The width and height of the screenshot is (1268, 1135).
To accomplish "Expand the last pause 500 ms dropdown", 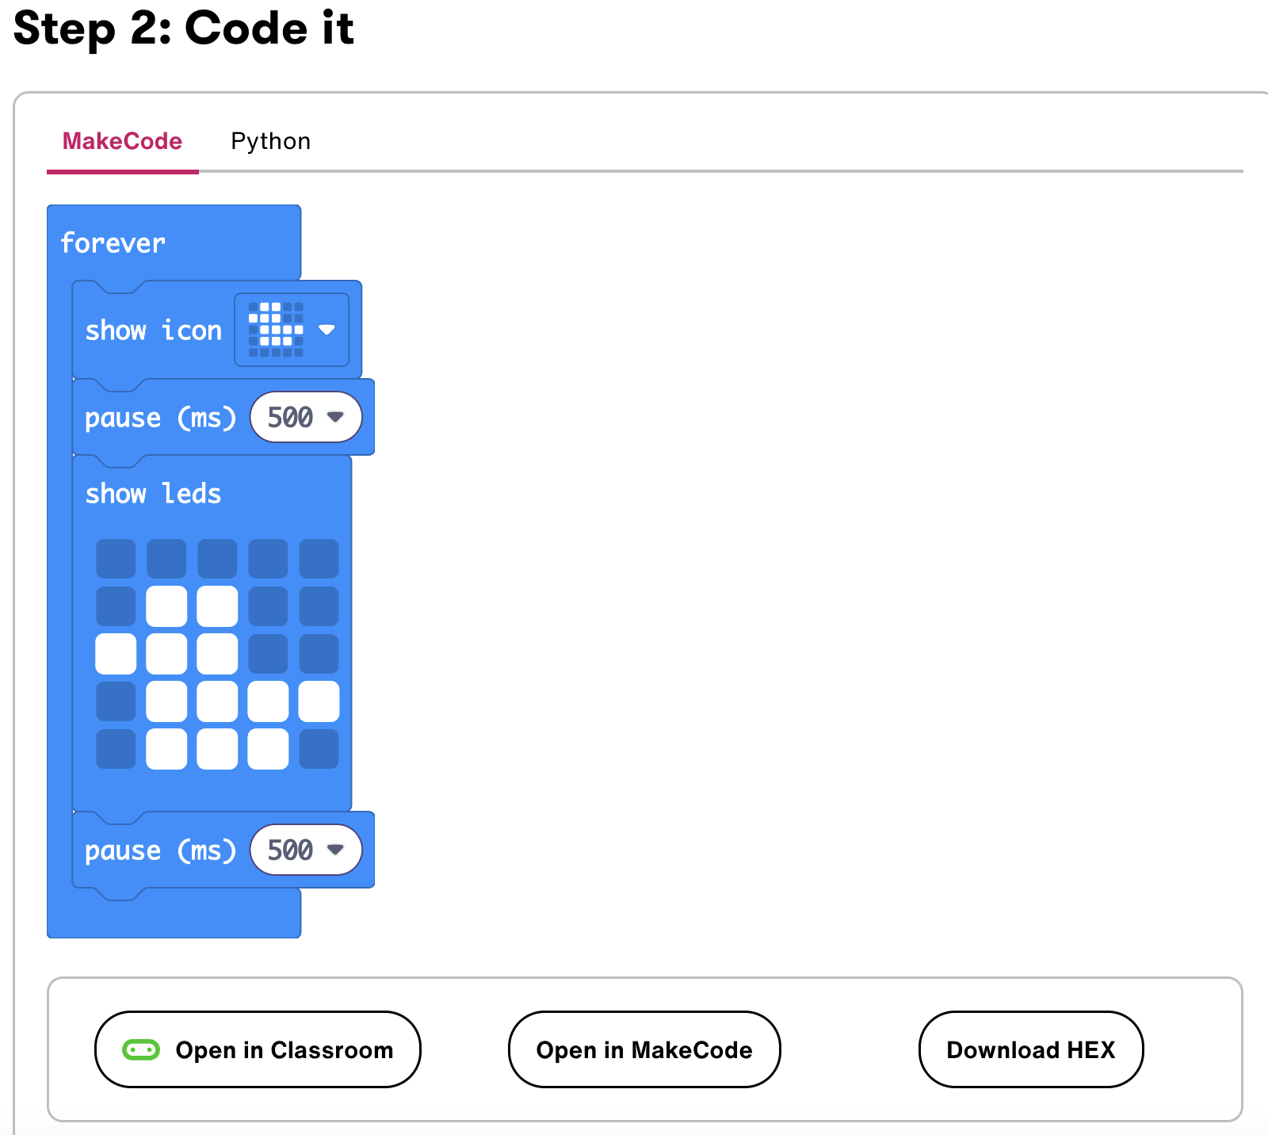I will (x=335, y=850).
